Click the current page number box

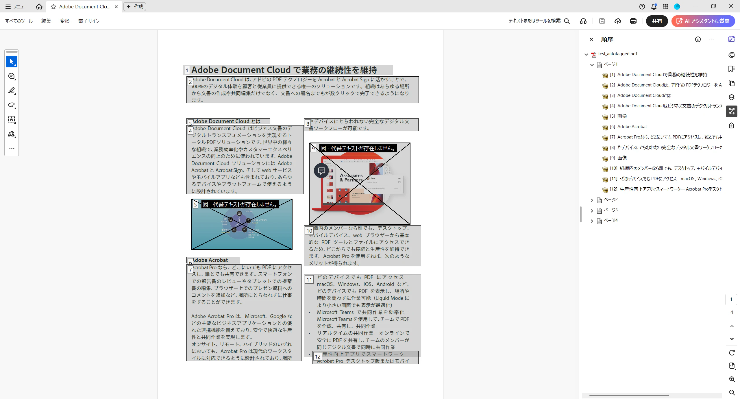point(731,300)
